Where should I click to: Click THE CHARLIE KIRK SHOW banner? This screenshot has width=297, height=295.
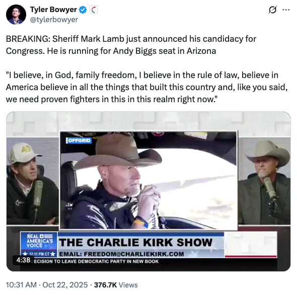coord(135,242)
